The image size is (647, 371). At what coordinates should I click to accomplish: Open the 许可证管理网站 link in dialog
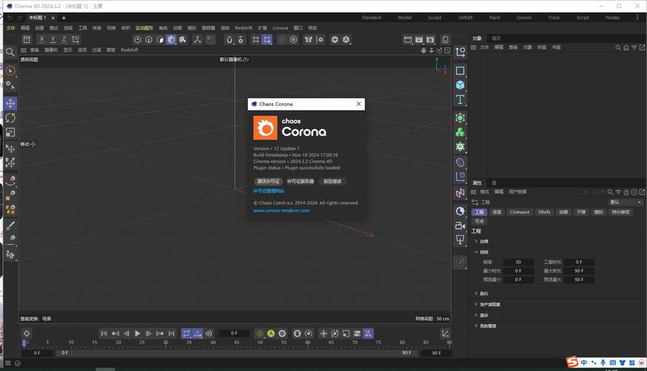pyautogui.click(x=269, y=191)
